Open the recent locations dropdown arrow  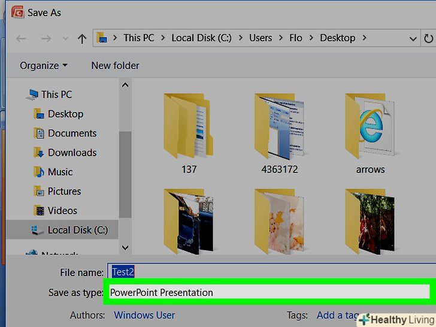point(65,38)
